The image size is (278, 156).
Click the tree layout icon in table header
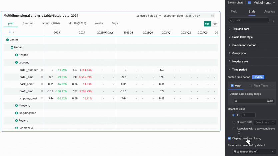(10, 32)
